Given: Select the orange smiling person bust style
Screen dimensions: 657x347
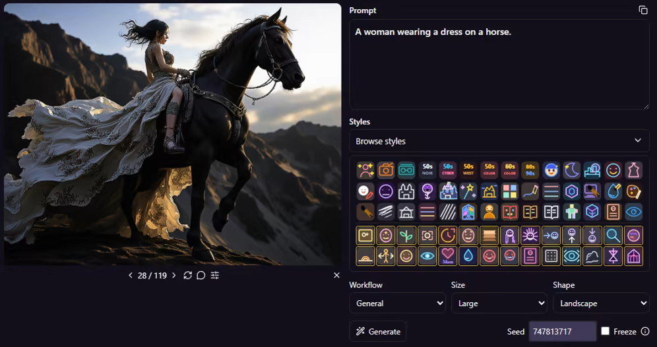Looking at the screenshot, I should tap(489, 212).
